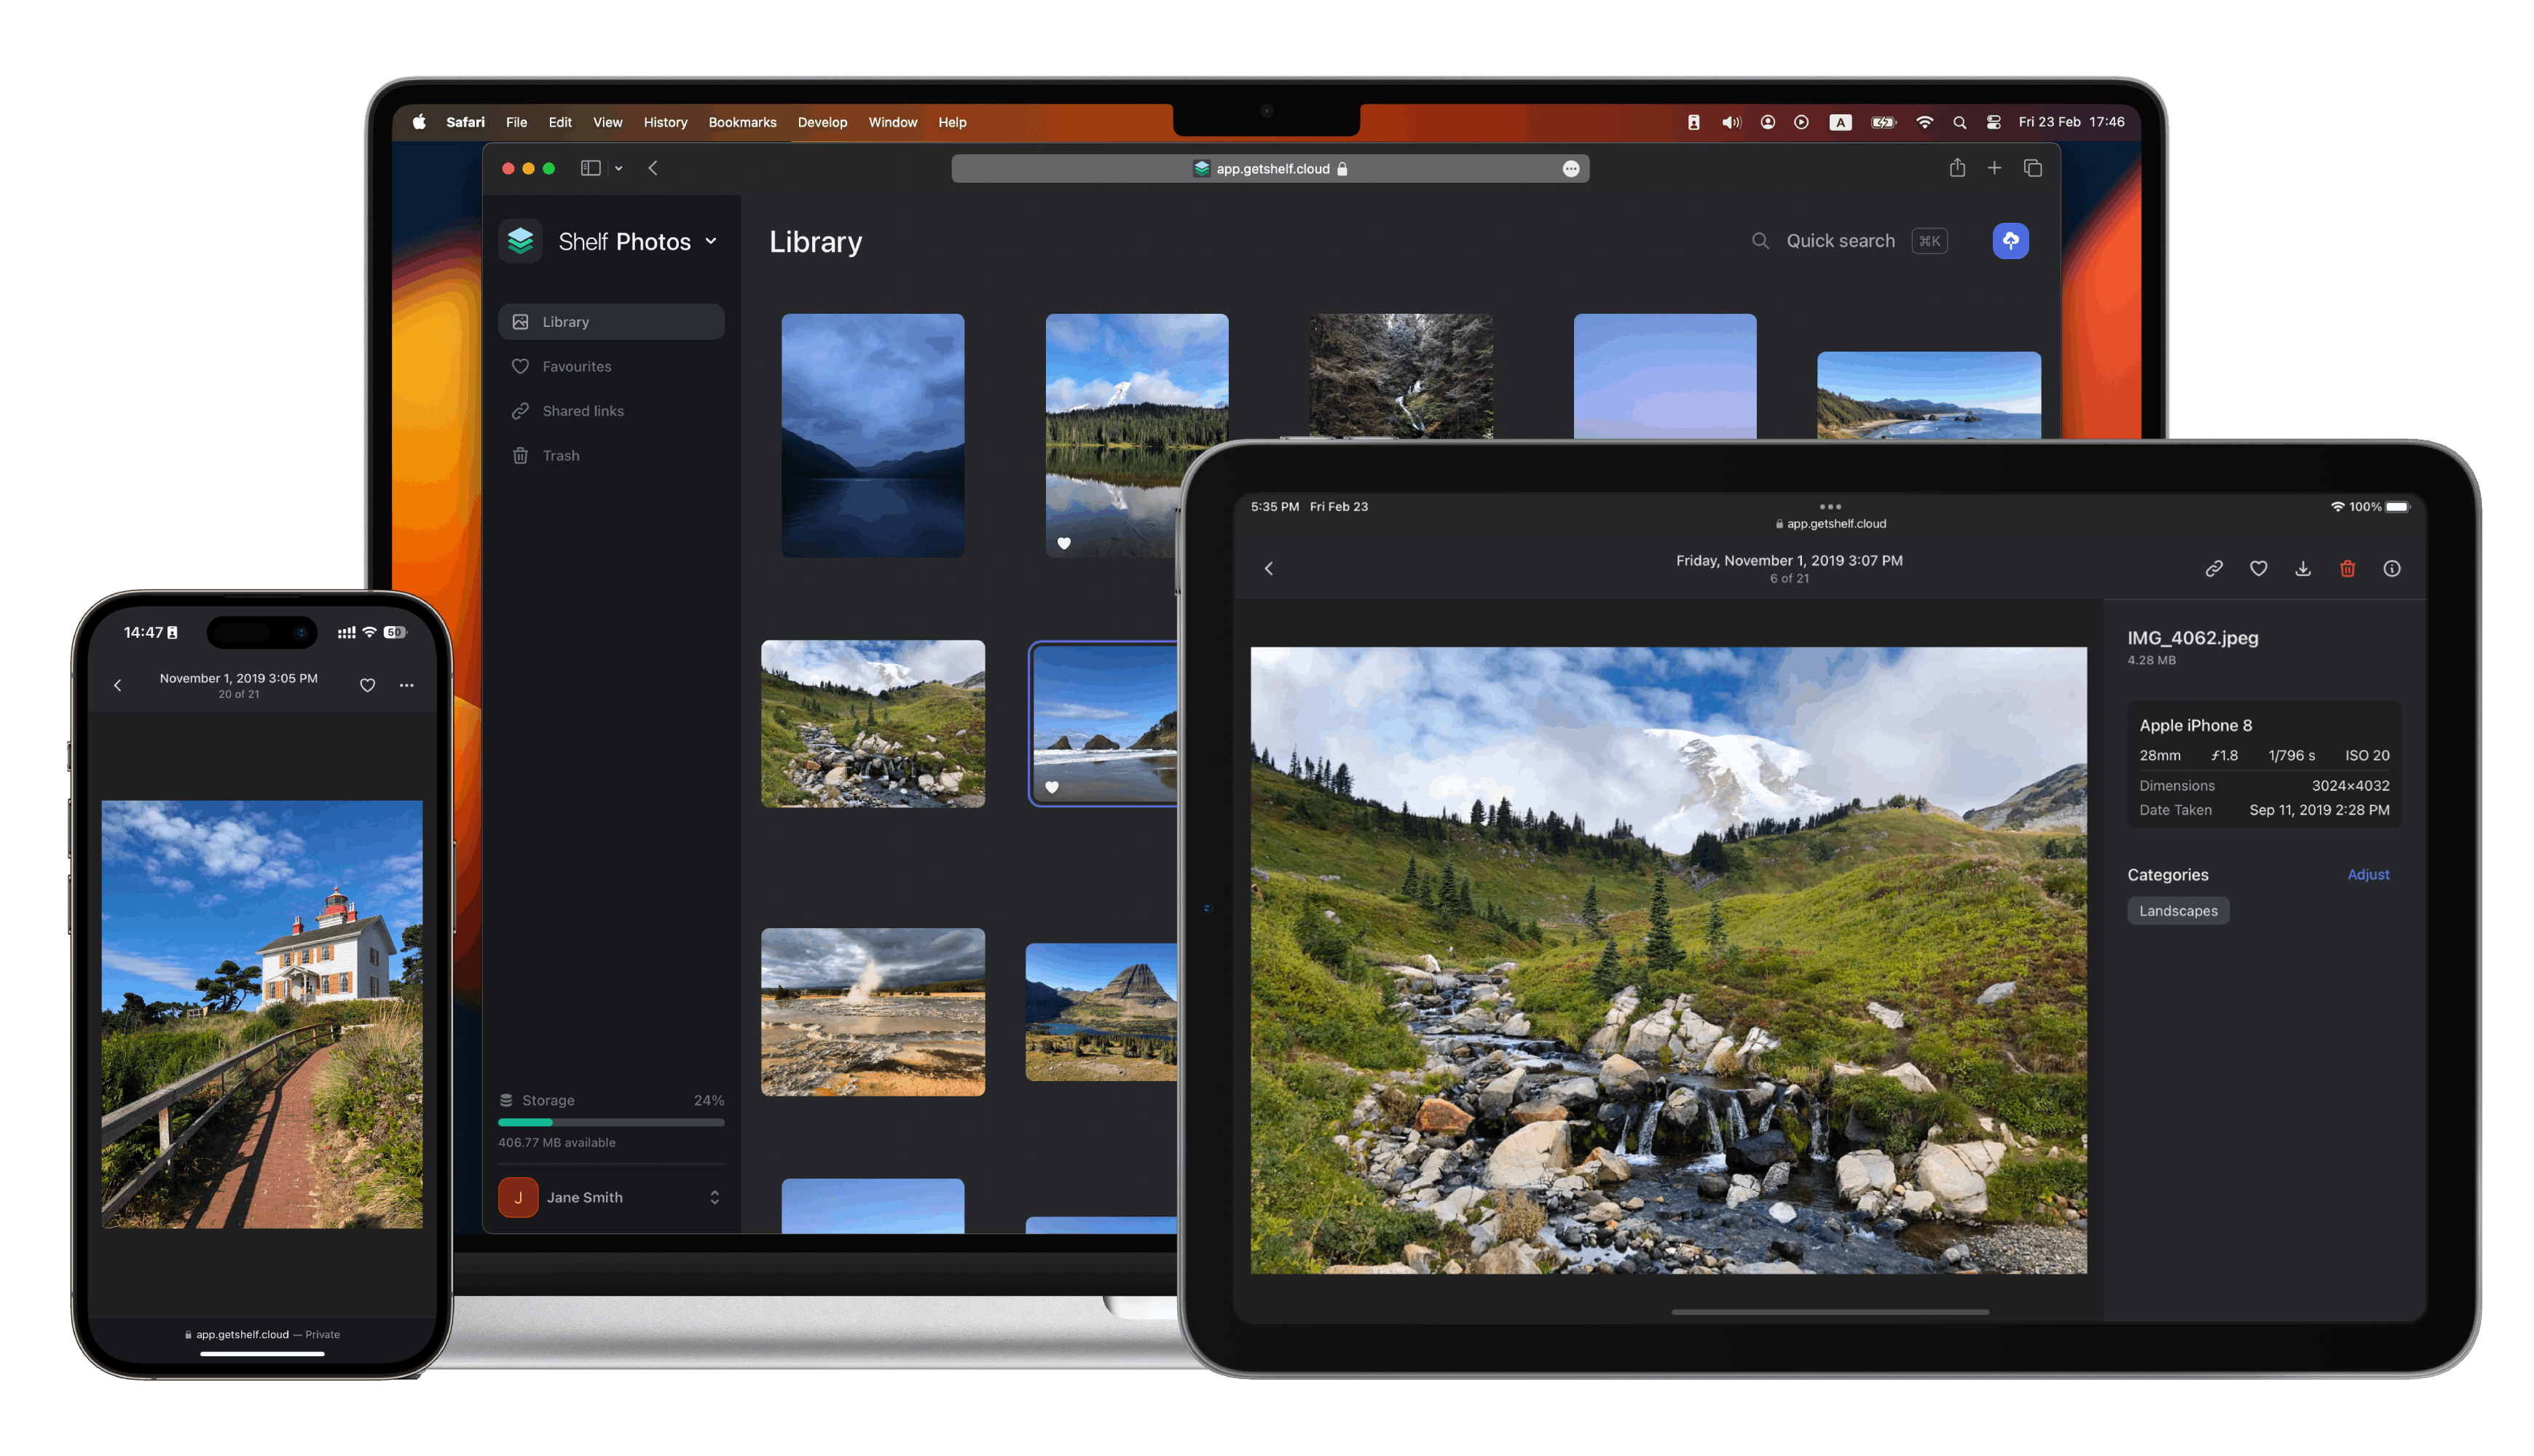Click the info icon on iPad toolbar
This screenshot has width=2534, height=1456.
2392,568
